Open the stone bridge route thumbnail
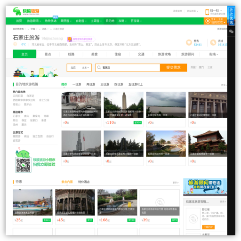 [x=166, y=144]
